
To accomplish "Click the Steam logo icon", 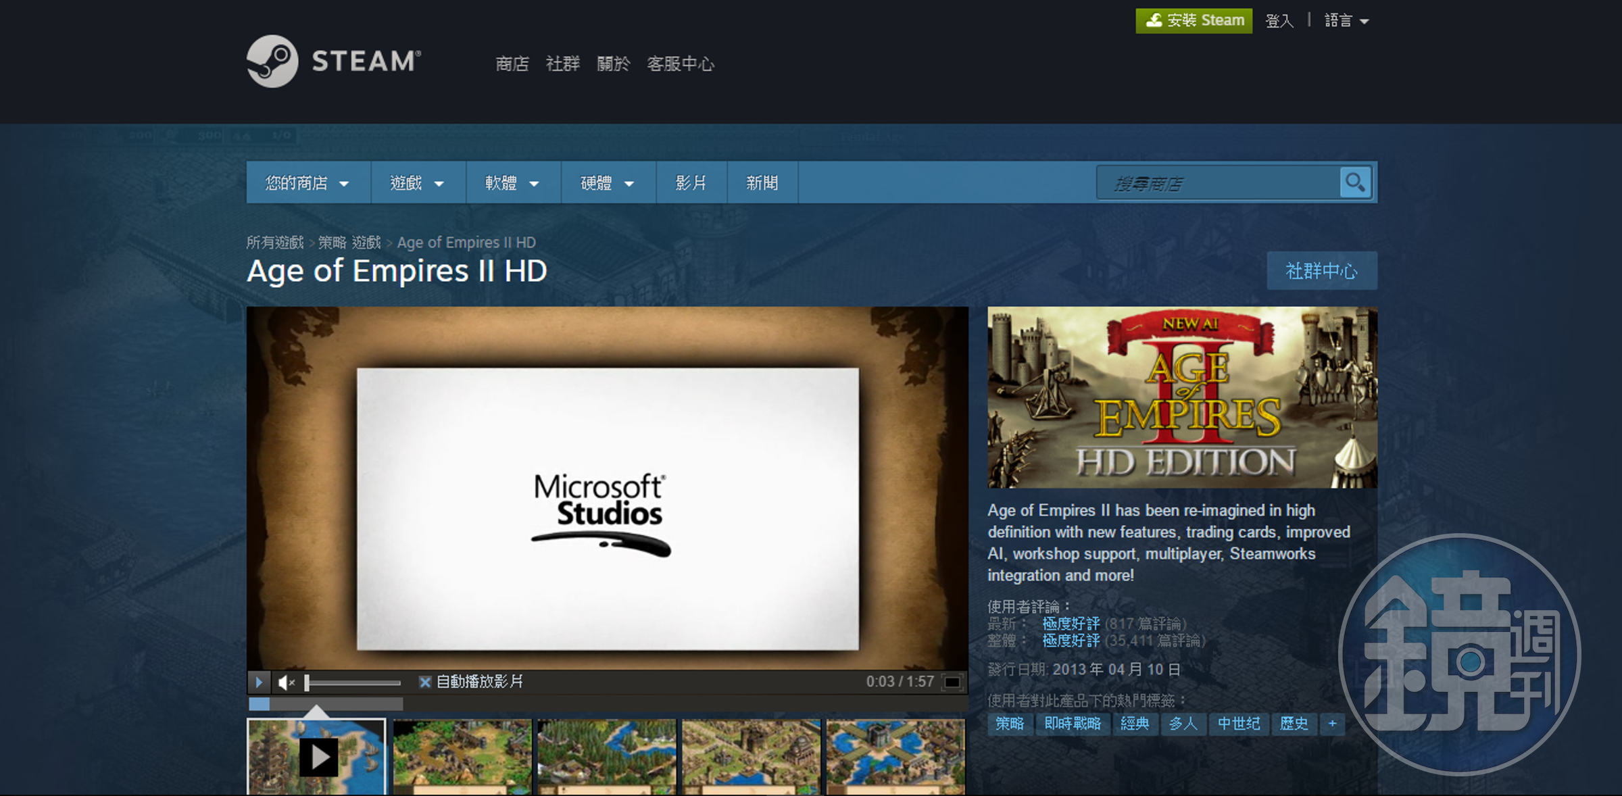I will [272, 61].
